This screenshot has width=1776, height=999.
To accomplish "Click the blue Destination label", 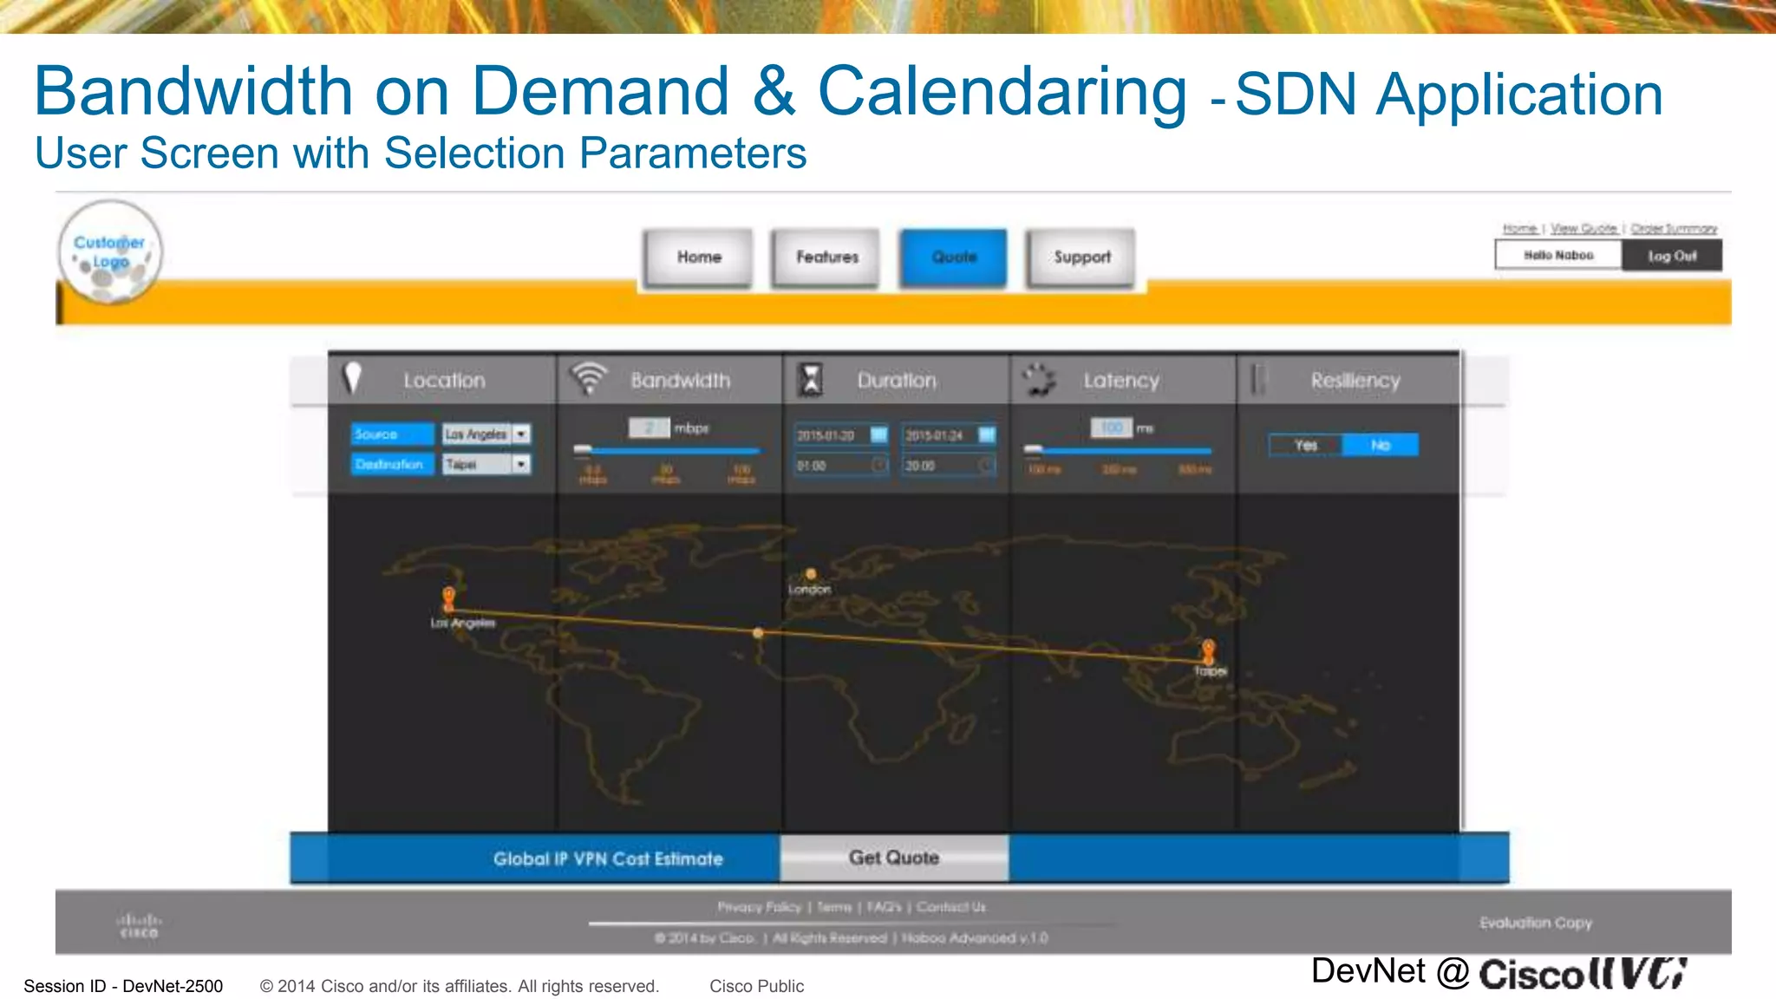I will coord(392,464).
